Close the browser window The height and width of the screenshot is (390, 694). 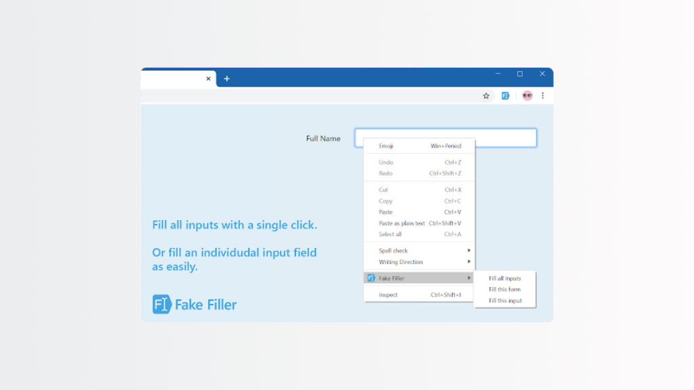(542, 74)
